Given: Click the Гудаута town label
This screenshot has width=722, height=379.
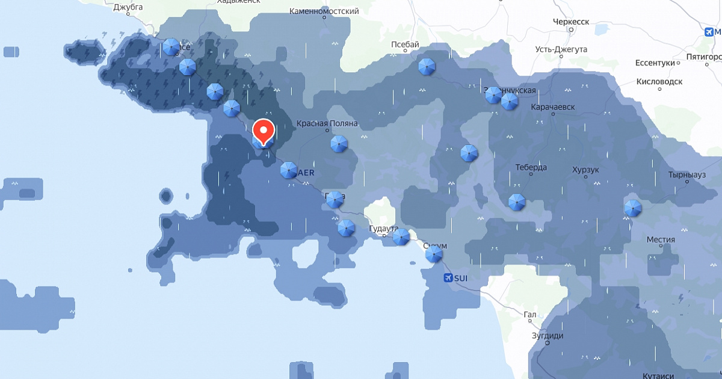Looking at the screenshot, I should [383, 230].
